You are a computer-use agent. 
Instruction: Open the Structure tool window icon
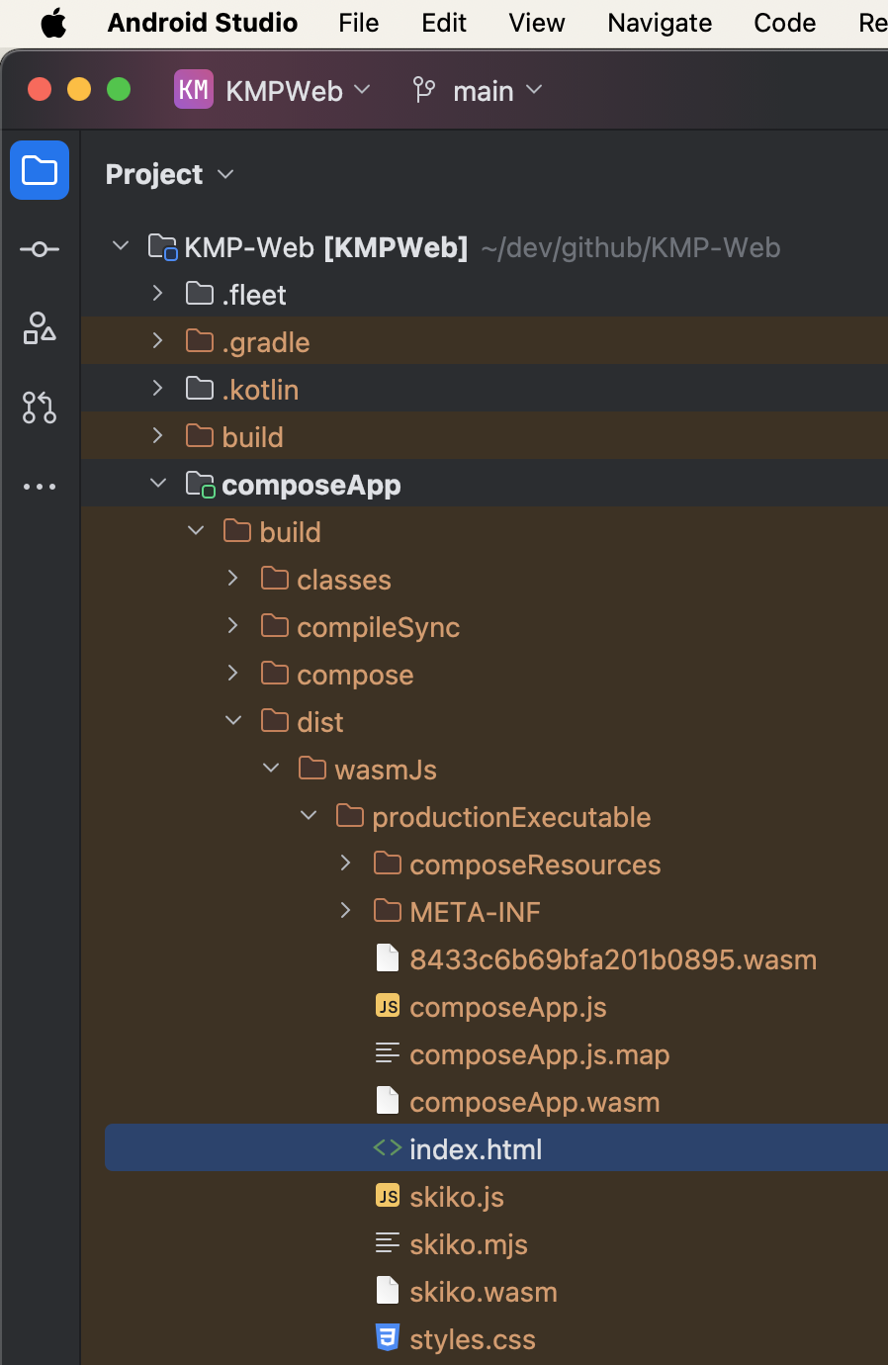tap(40, 328)
